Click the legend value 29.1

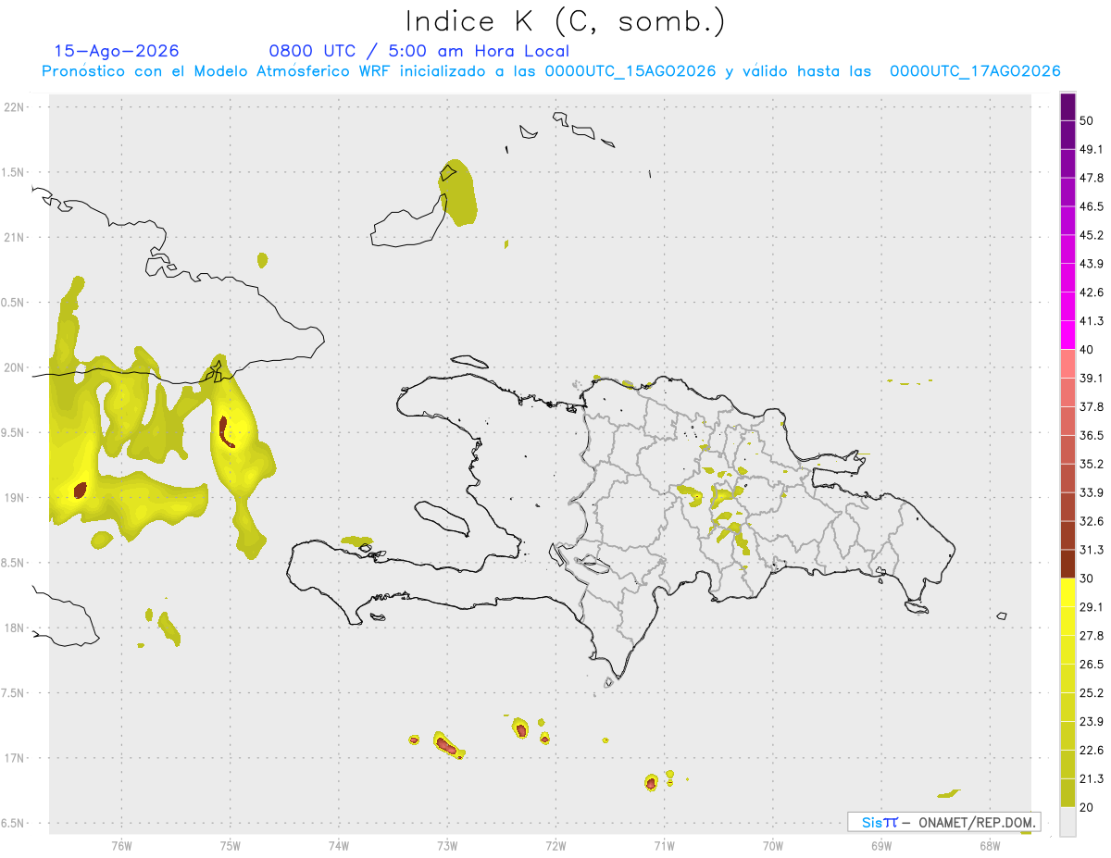[1092, 607]
